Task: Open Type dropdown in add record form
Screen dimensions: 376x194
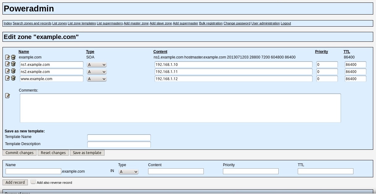Action: [x=129, y=172]
